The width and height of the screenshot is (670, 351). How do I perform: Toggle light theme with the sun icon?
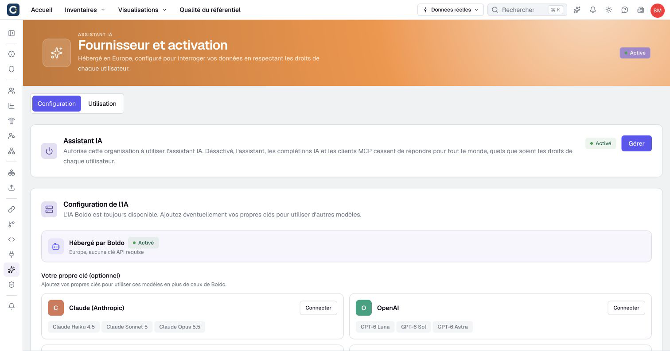(609, 10)
